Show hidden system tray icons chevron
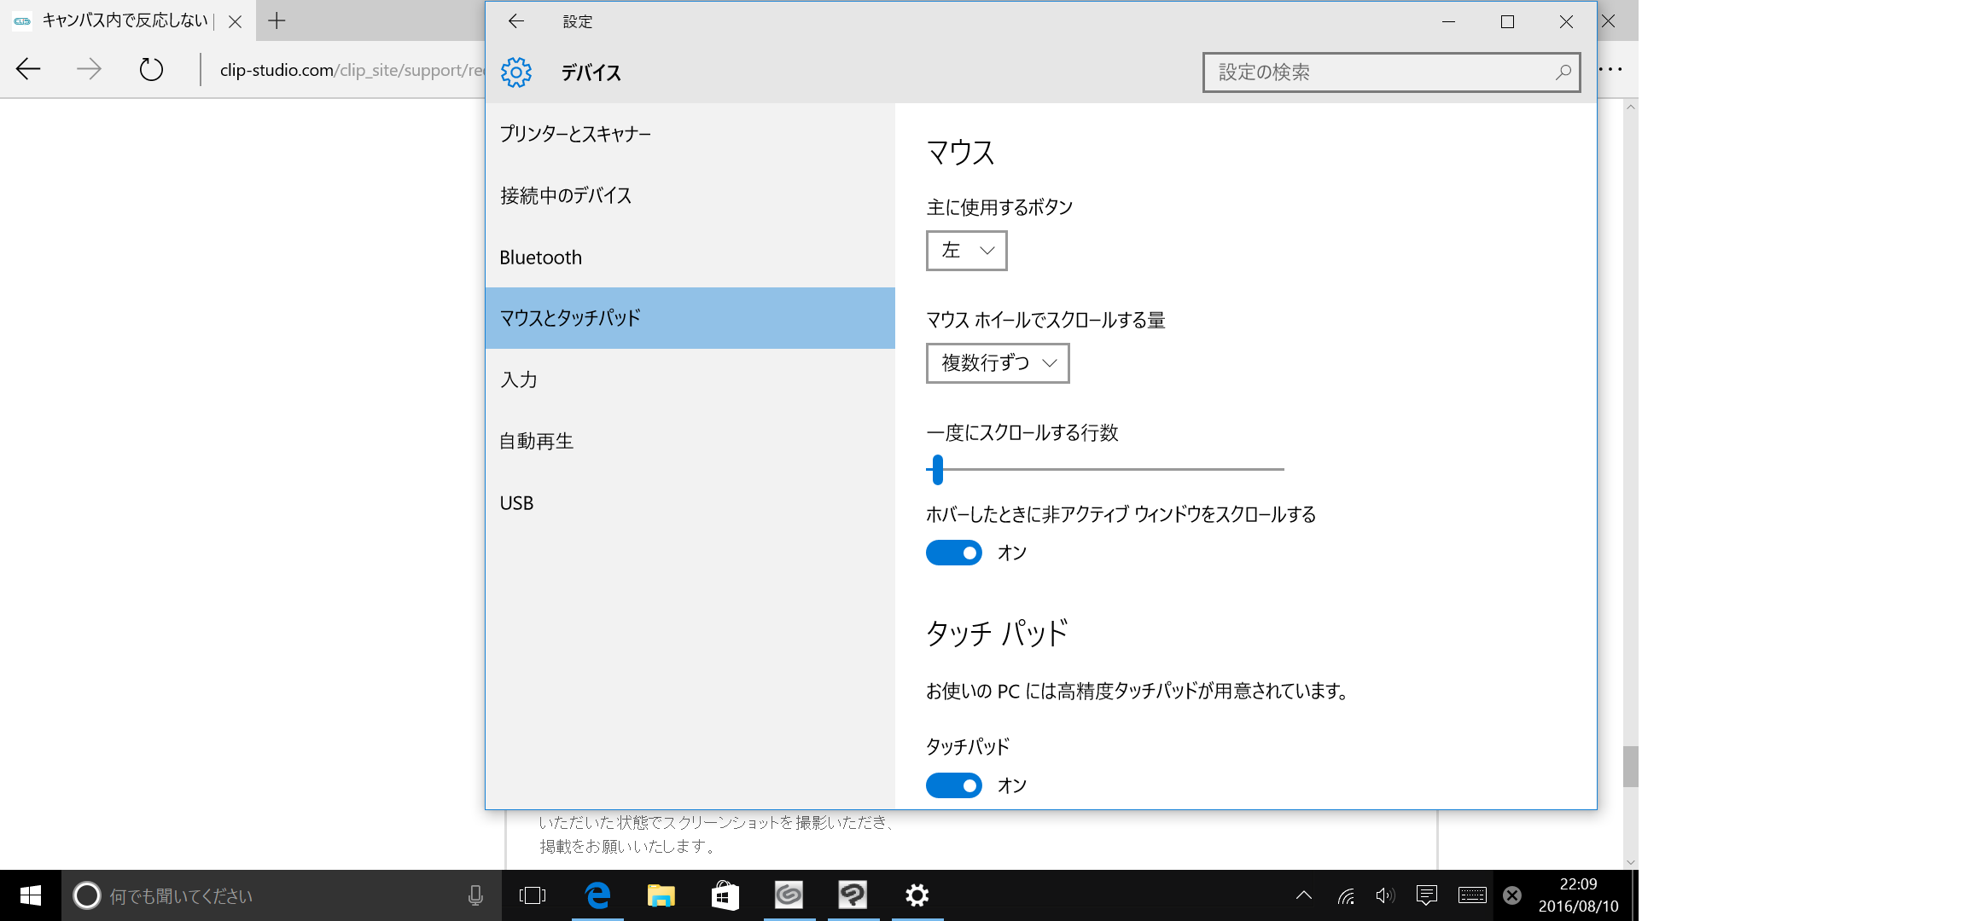This screenshot has width=1968, height=921. tap(1303, 895)
